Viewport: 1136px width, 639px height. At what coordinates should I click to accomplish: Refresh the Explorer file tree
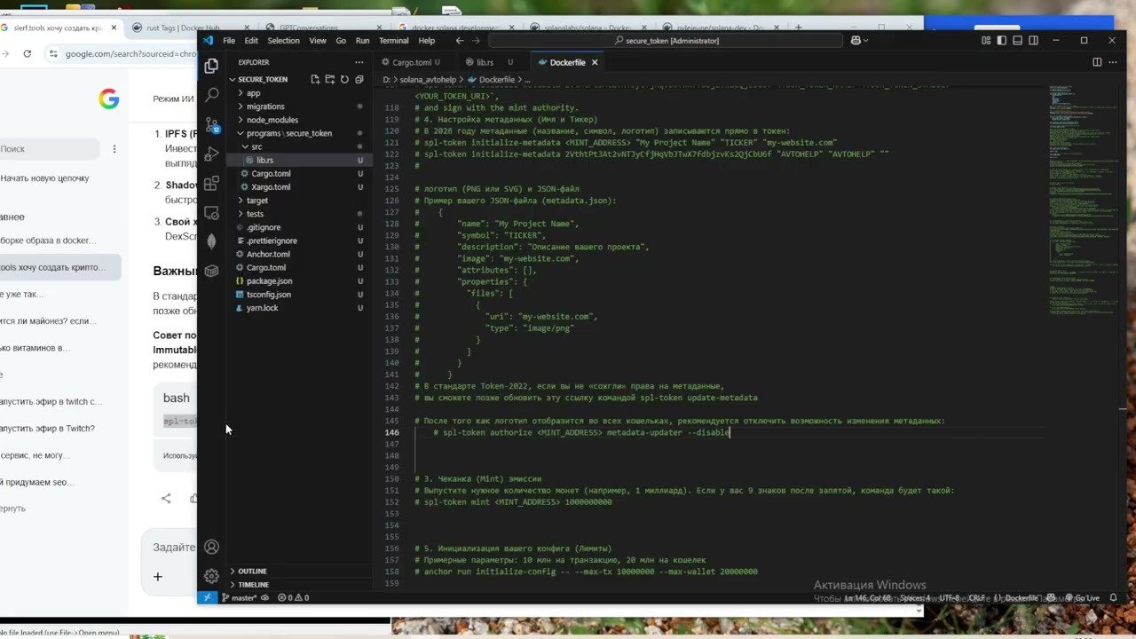click(344, 79)
